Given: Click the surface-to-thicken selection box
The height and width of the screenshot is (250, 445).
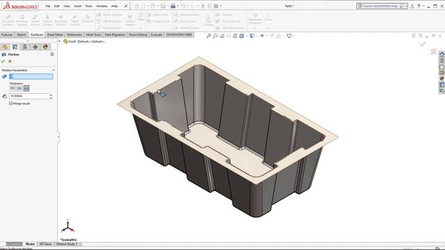Looking at the screenshot, I should click(31, 76).
